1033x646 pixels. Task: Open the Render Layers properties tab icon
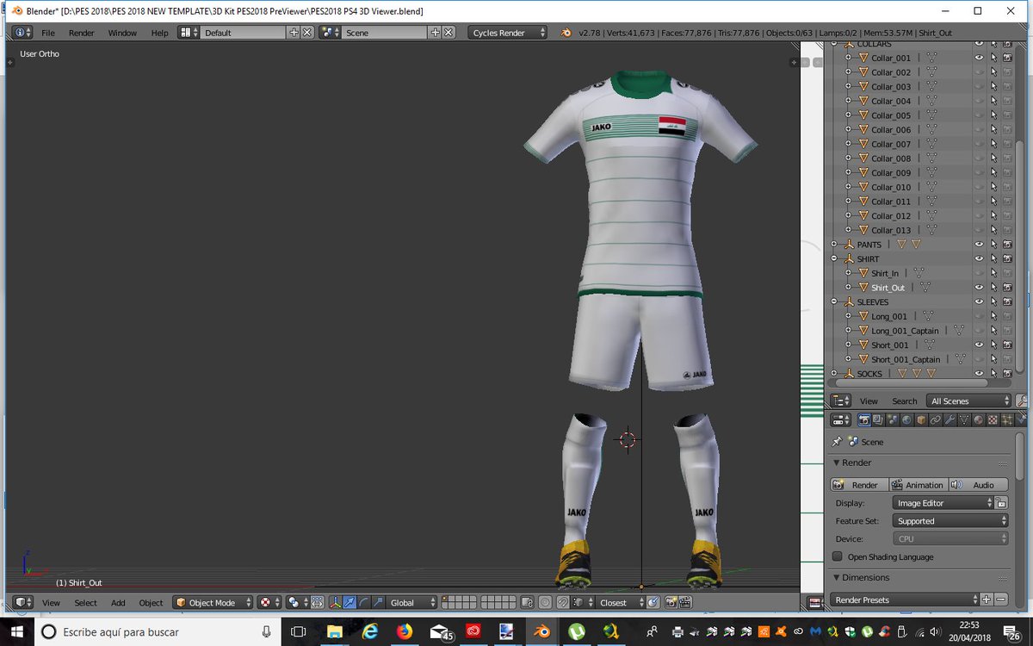click(x=878, y=420)
